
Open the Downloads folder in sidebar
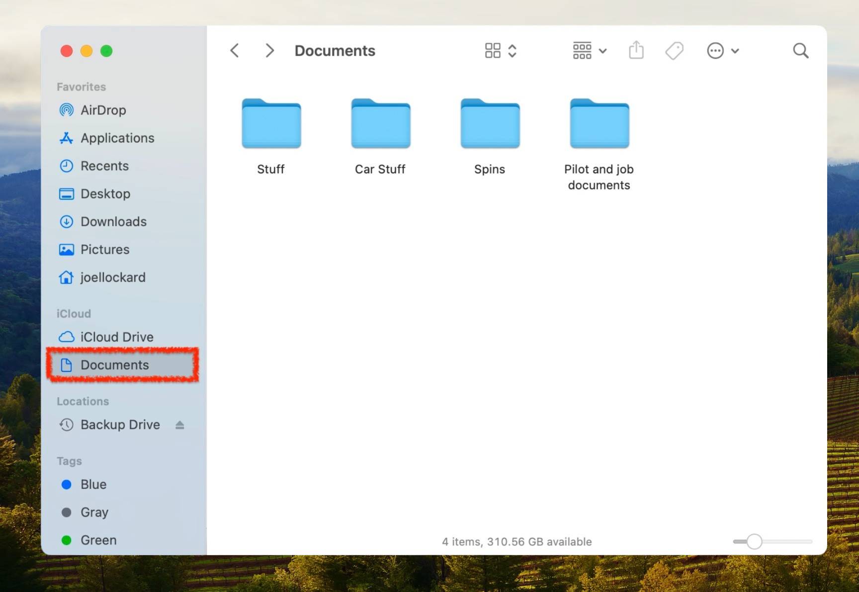(x=113, y=221)
